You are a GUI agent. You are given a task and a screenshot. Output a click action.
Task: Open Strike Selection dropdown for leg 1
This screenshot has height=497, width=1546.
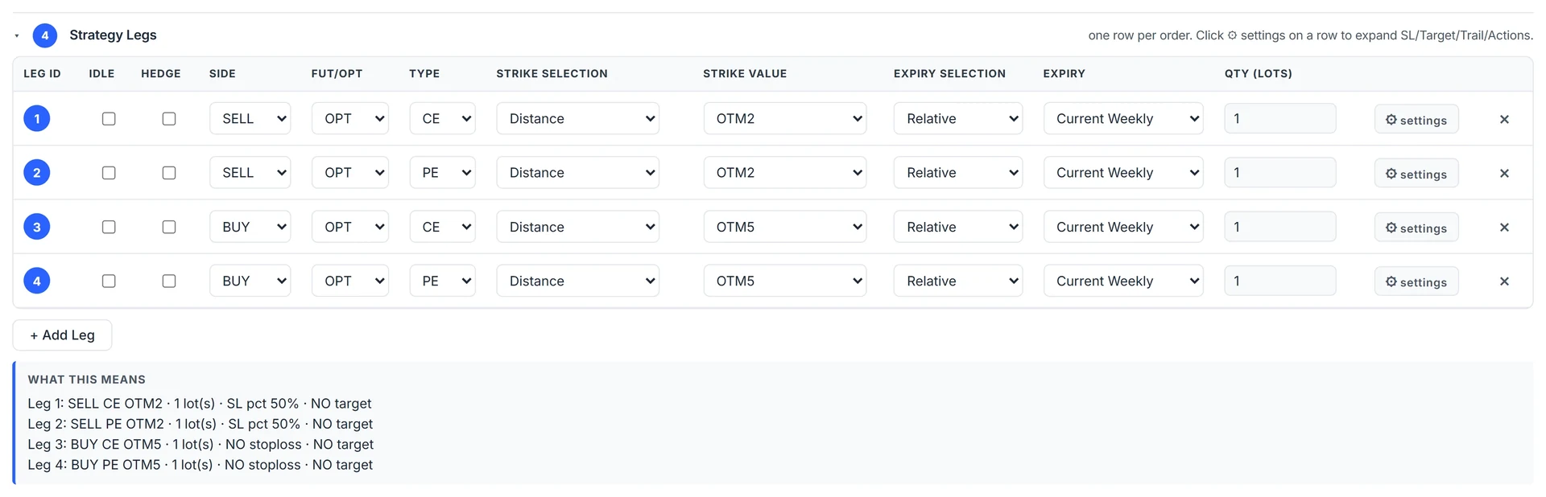pos(578,118)
